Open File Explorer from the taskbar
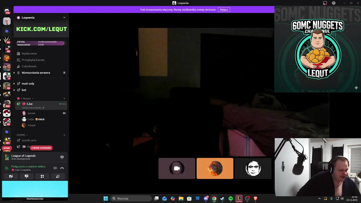The height and width of the screenshot is (203, 361). click(181, 198)
